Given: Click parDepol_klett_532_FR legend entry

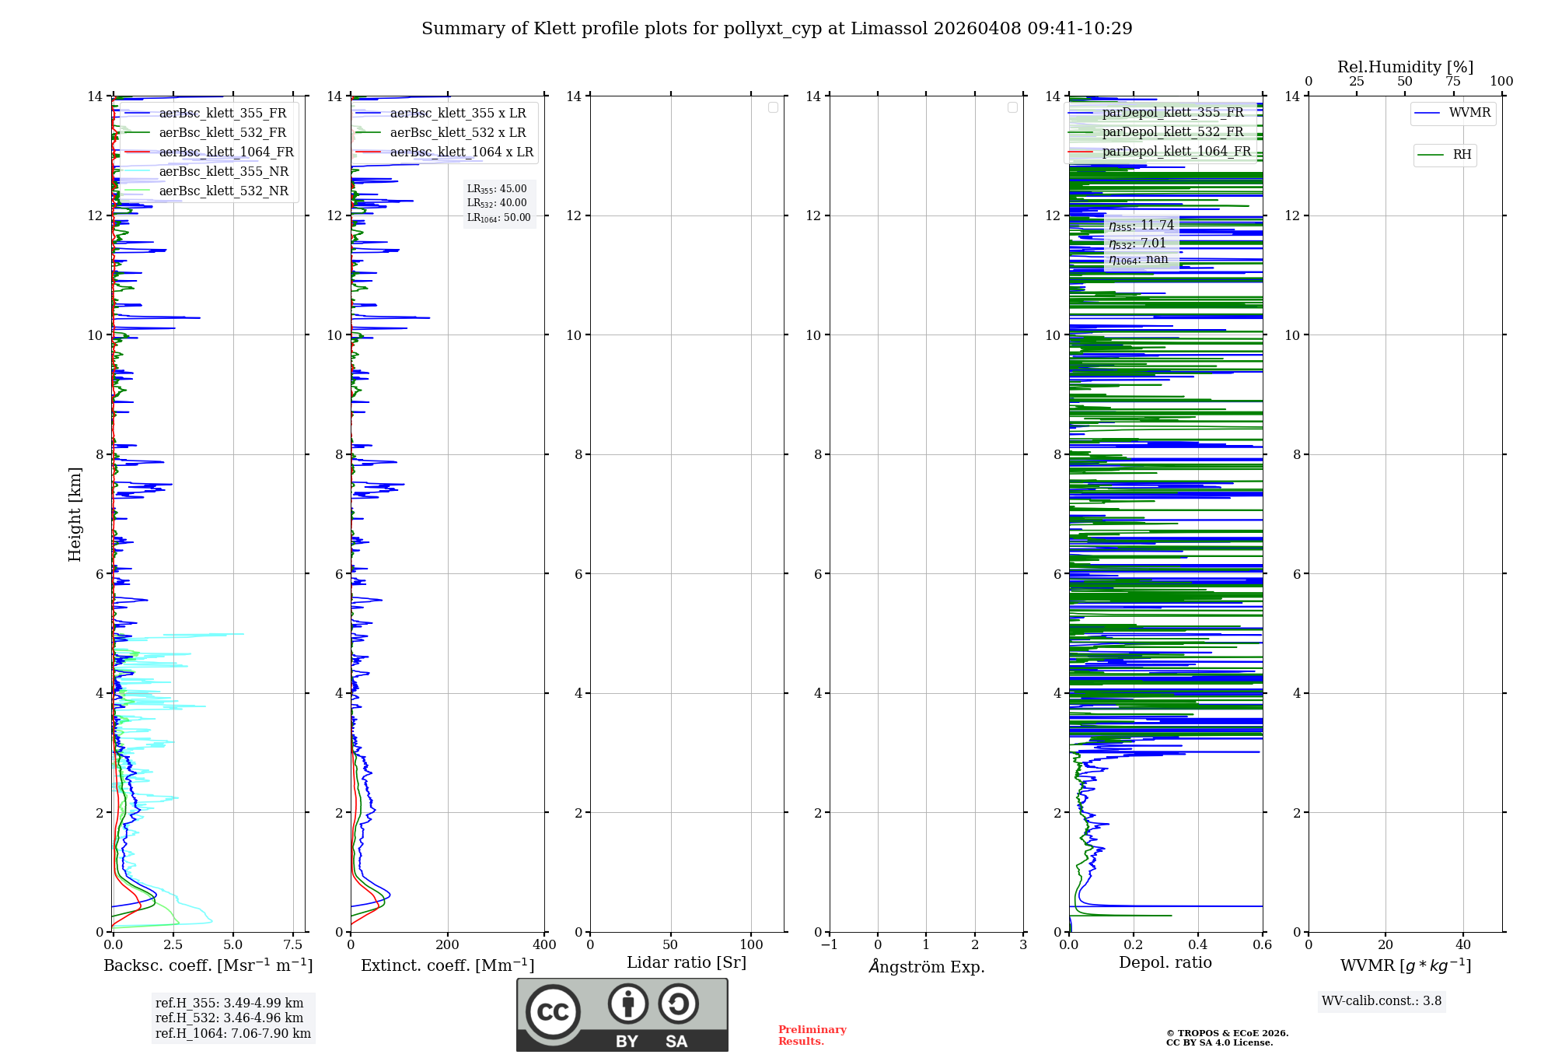Looking at the screenshot, I should pyautogui.click(x=1172, y=132).
